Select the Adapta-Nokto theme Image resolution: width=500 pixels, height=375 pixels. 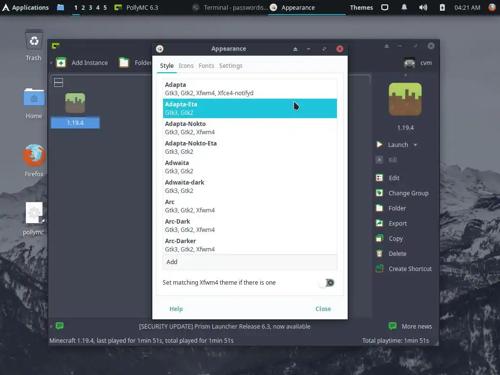pos(250,128)
